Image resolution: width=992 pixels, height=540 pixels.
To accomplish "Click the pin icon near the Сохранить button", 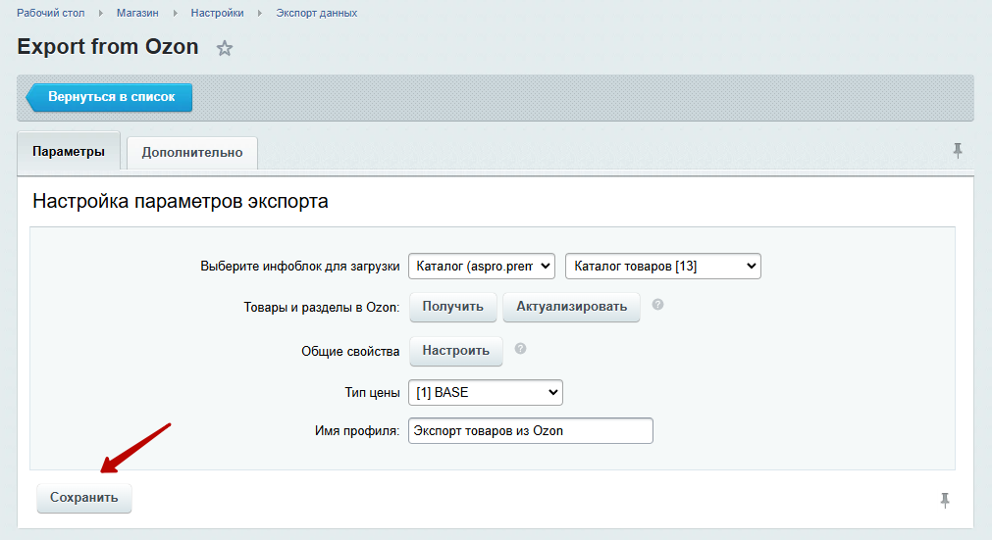I will (945, 500).
